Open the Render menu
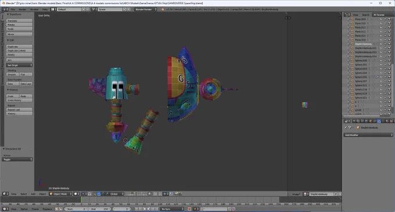Image resolution: width=395 pixels, height=212 pixels. pos(23,9)
